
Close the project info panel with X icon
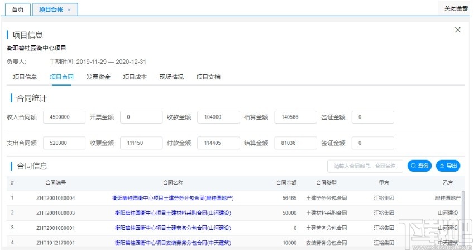[458, 30]
